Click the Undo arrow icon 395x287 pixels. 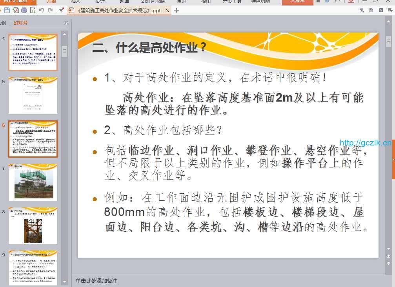click(x=42, y=10)
